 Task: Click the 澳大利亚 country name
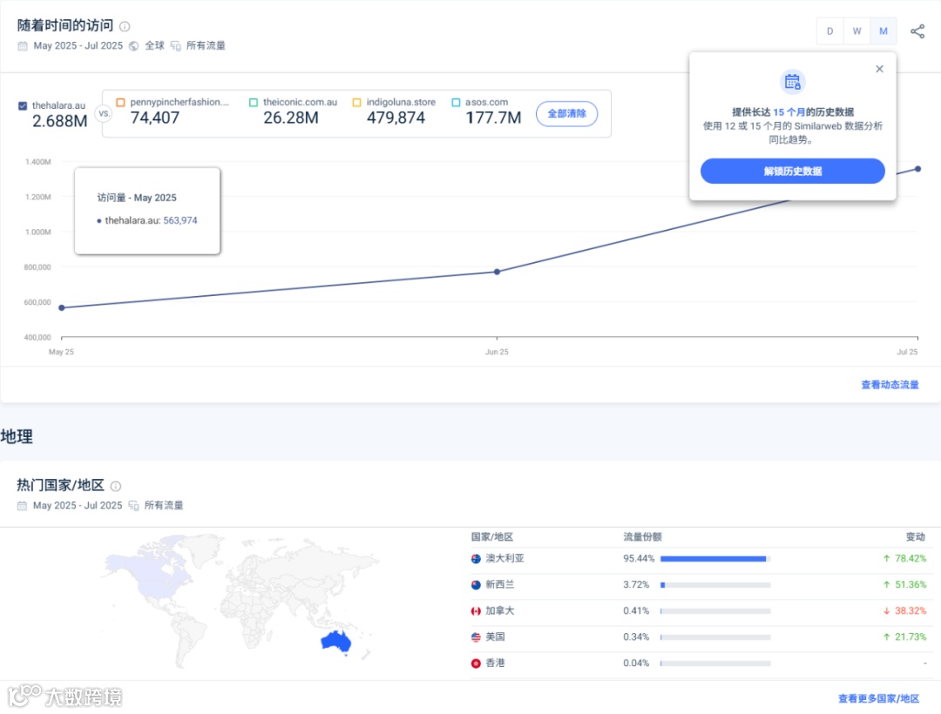(x=504, y=559)
